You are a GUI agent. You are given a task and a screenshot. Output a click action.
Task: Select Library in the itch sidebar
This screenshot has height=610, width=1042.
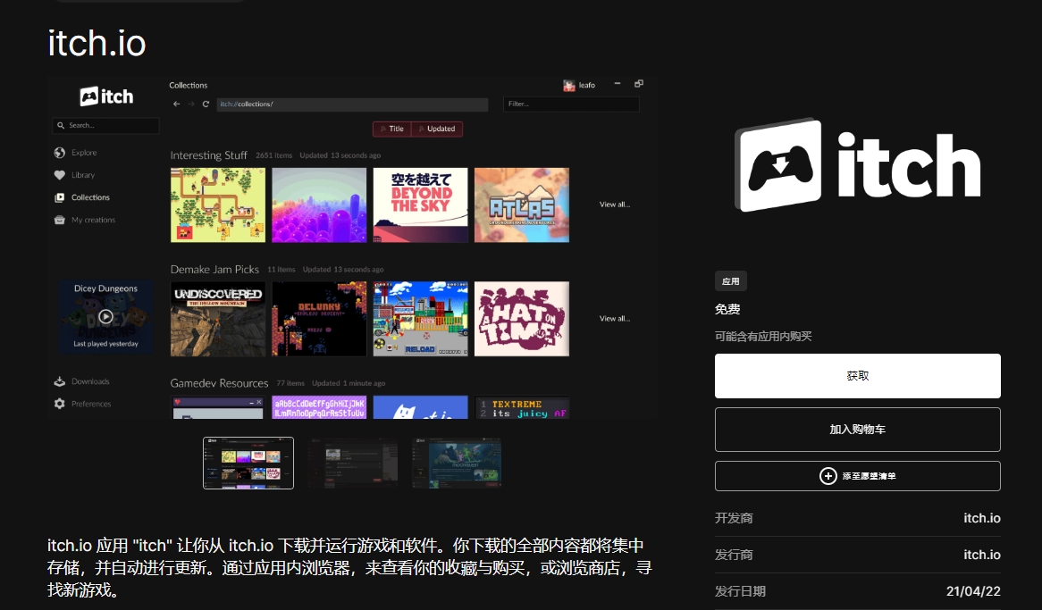83,175
